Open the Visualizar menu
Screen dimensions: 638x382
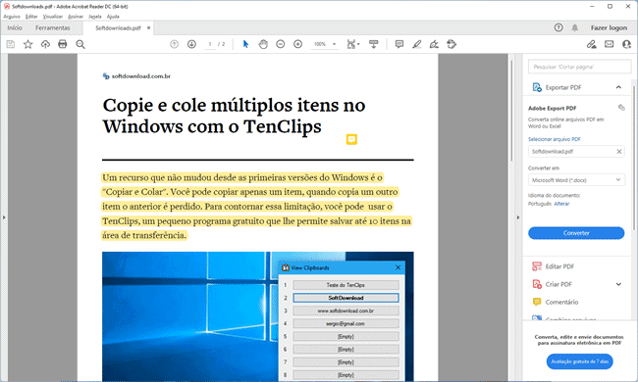coord(53,17)
